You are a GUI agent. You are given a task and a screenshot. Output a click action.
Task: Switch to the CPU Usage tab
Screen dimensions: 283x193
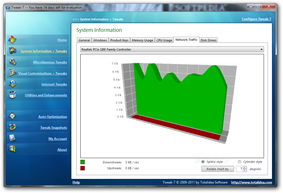pos(164,40)
